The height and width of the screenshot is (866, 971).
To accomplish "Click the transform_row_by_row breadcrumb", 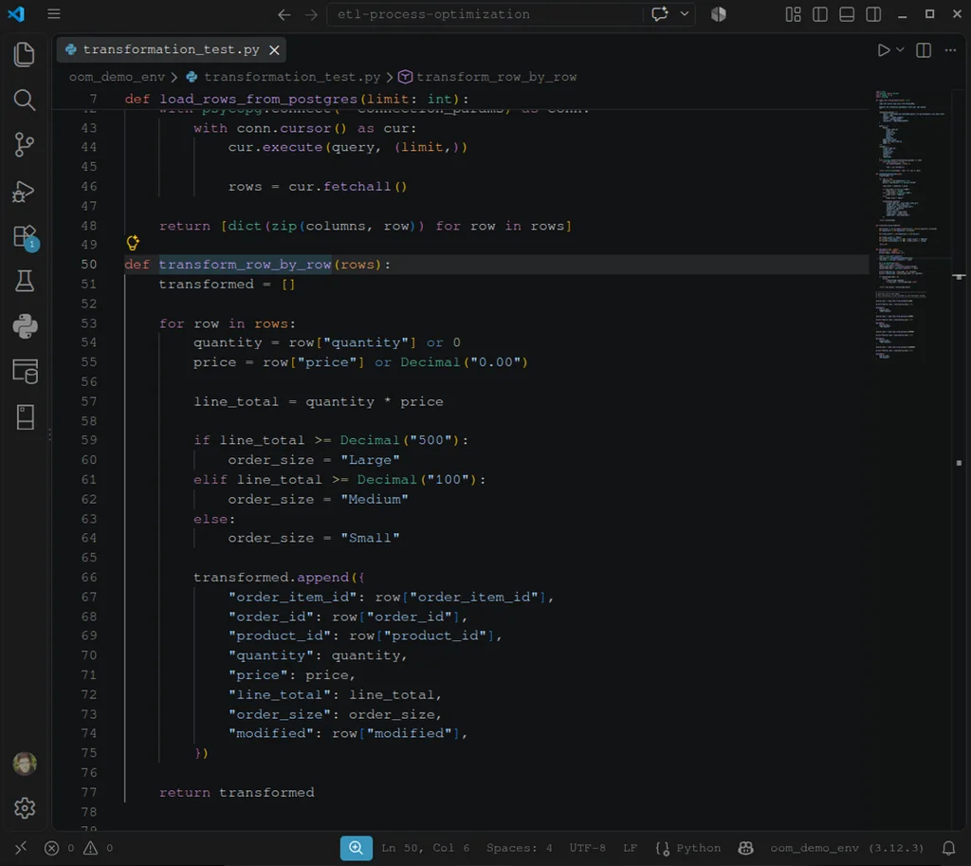I will point(496,77).
